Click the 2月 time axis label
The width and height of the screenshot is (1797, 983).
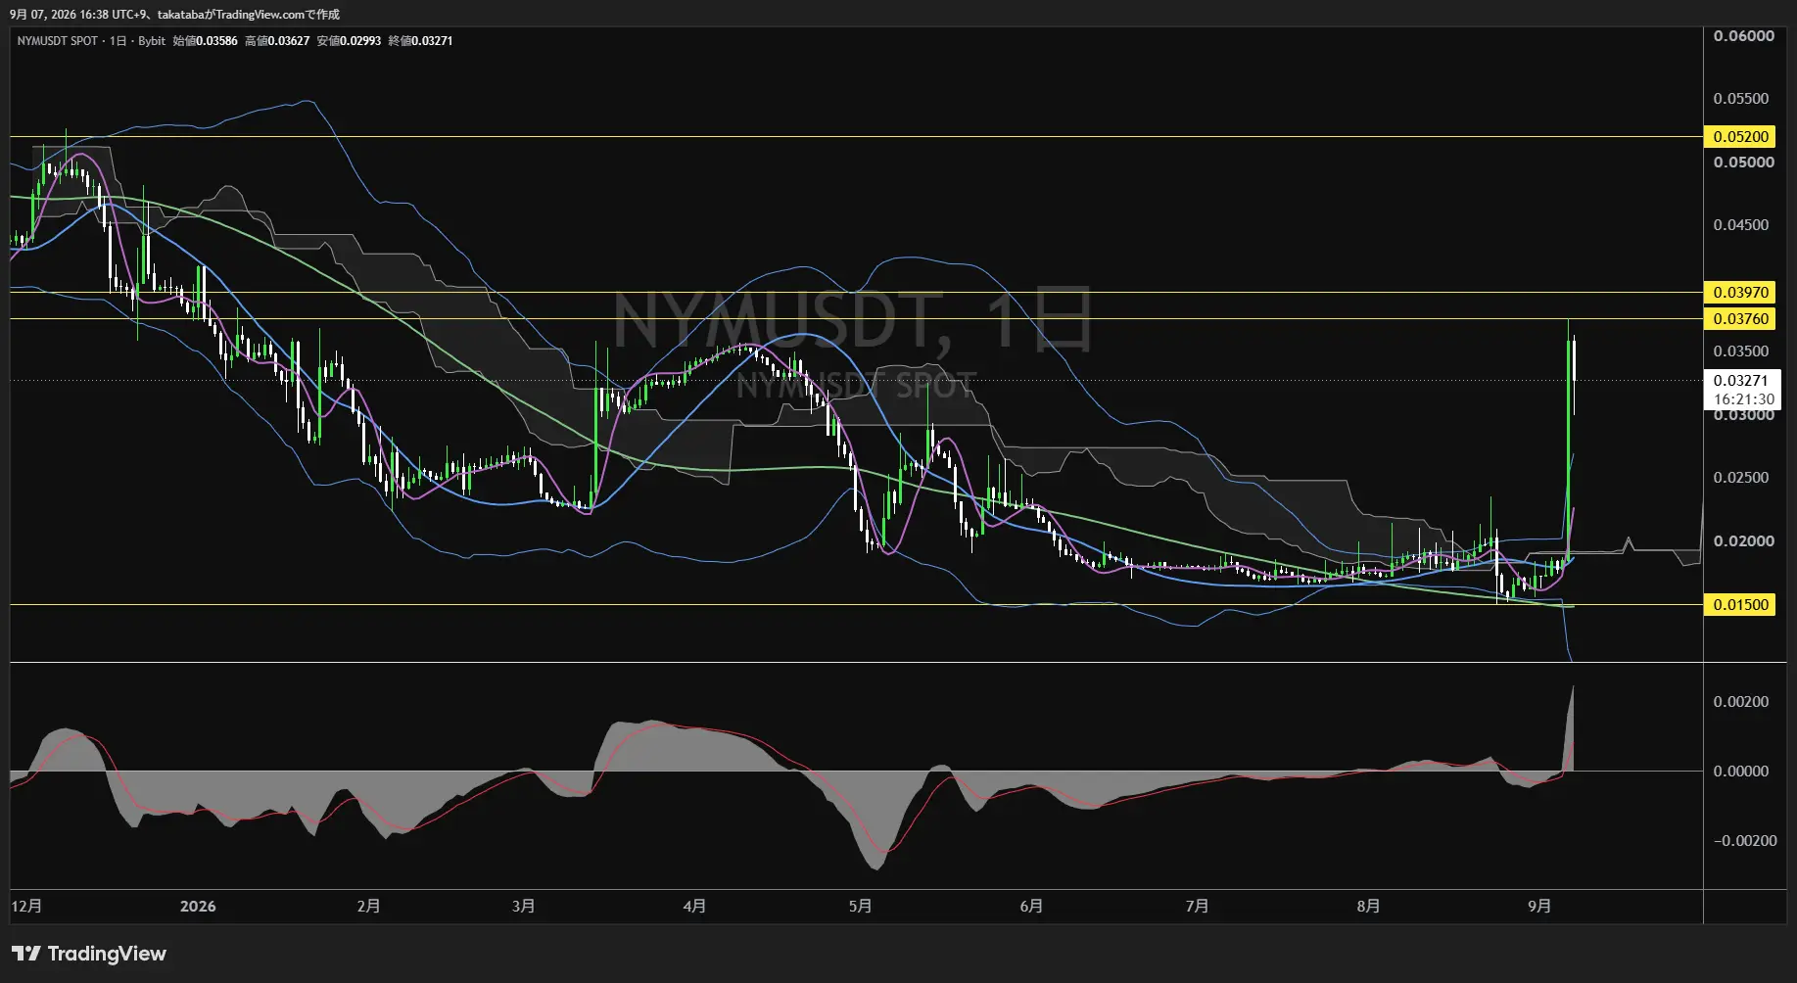369,907
